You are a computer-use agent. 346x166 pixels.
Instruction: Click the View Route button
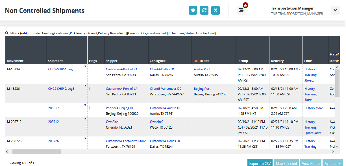[311, 163]
